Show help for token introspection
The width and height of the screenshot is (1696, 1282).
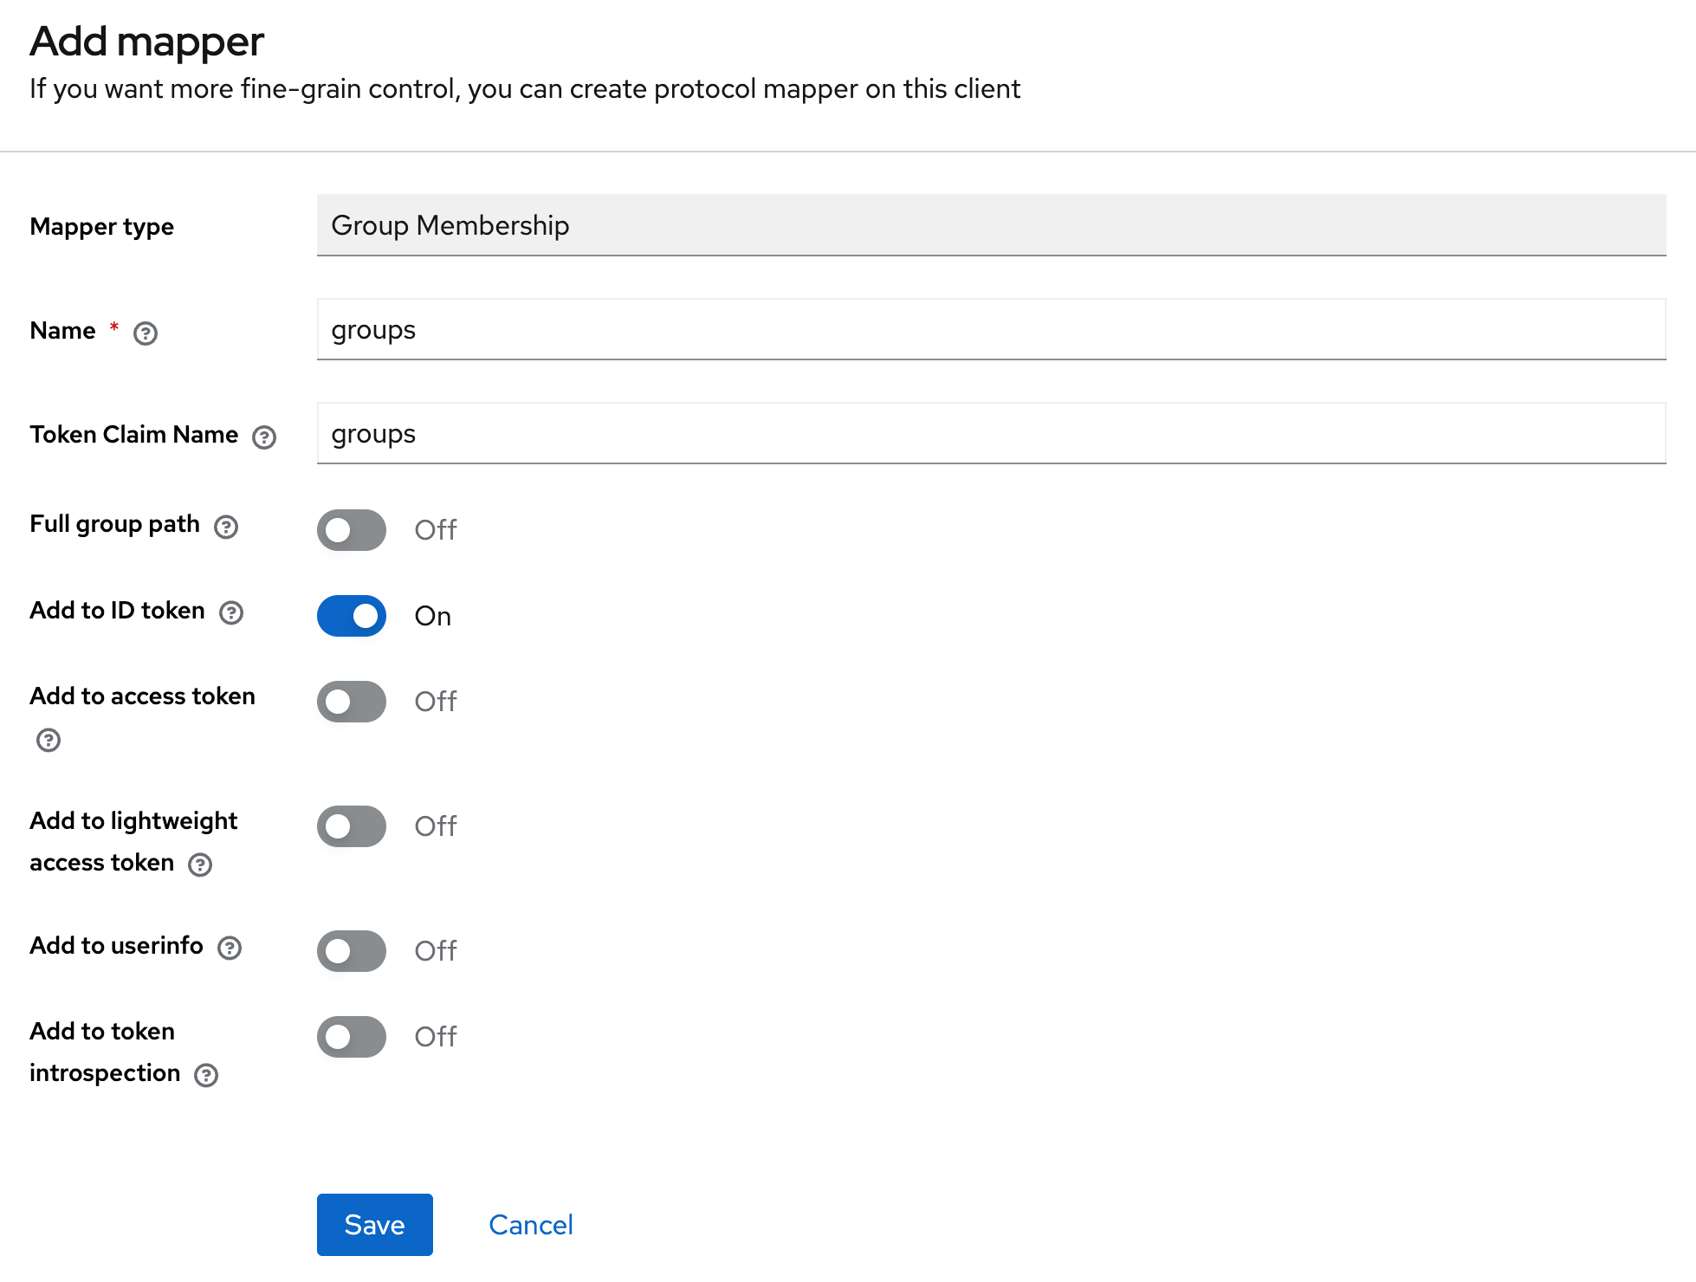[206, 1075]
